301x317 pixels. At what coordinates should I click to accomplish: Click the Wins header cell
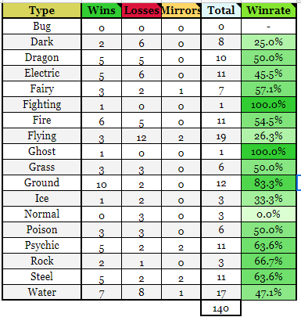point(102,10)
